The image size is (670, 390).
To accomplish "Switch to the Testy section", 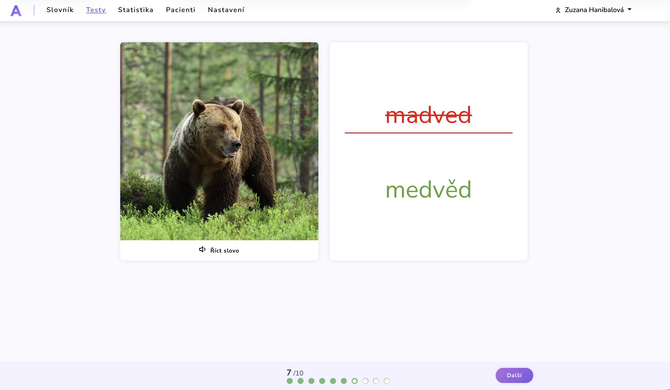I will pos(96,10).
